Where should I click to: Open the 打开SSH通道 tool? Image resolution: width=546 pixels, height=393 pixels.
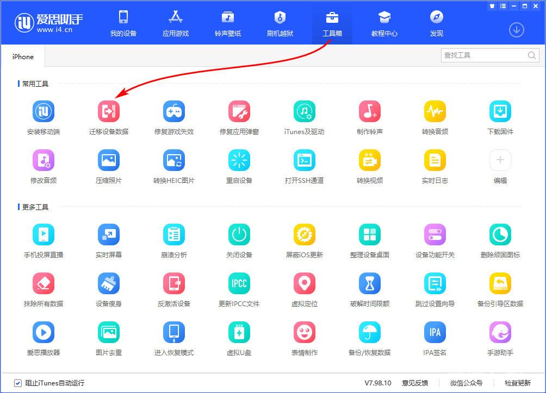[x=305, y=161]
